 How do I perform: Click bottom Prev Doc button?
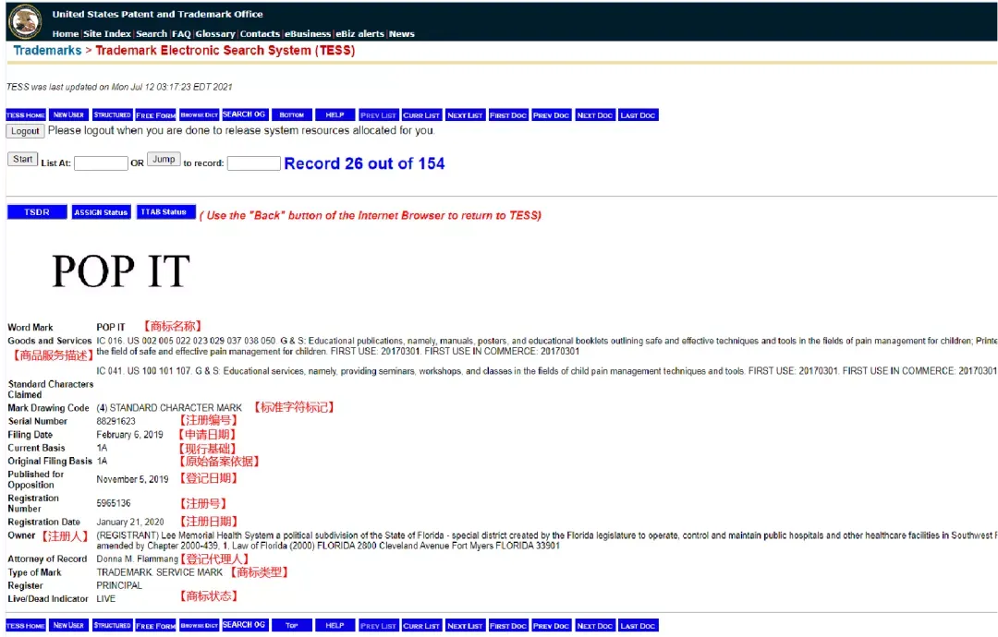(x=552, y=626)
